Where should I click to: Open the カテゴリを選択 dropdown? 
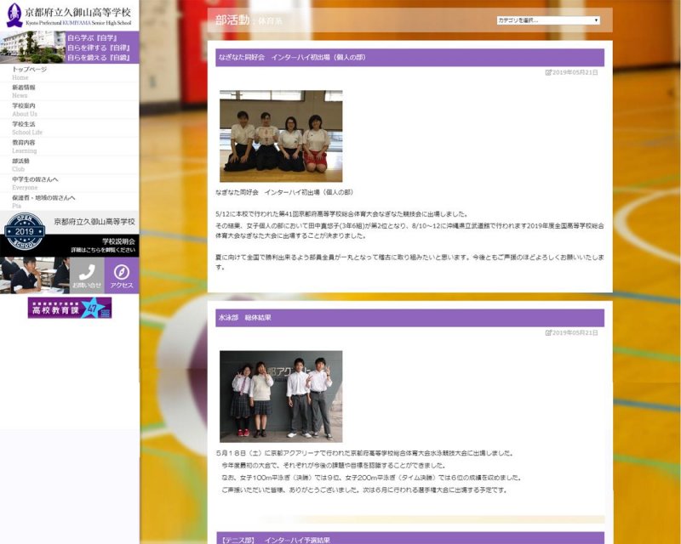[548, 20]
